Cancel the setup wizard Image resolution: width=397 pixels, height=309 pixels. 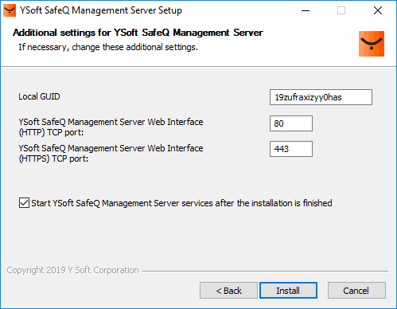tap(356, 291)
